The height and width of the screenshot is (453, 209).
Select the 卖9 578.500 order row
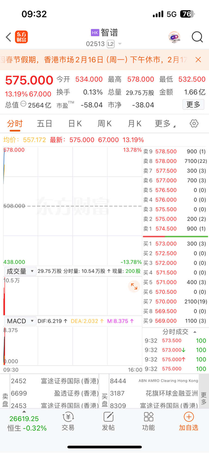[x=175, y=151]
